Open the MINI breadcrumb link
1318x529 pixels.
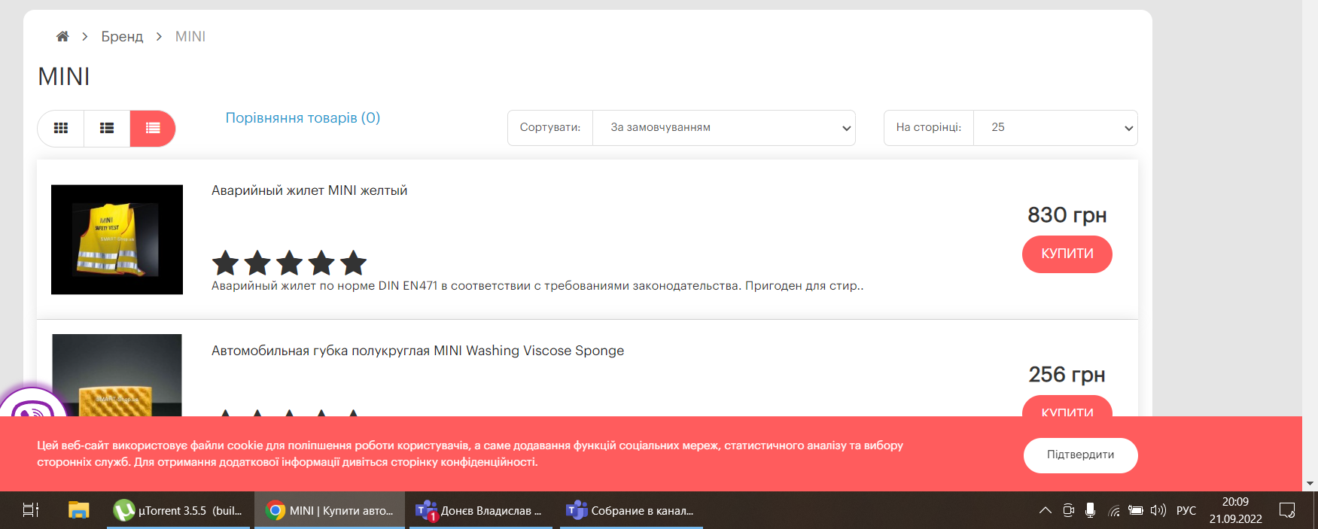tap(190, 36)
